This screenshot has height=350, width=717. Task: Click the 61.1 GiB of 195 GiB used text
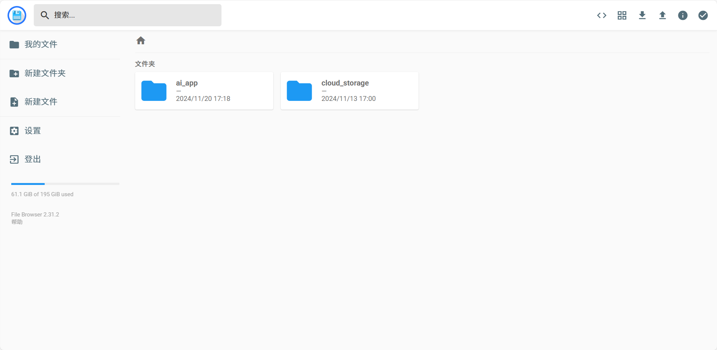[x=42, y=194]
